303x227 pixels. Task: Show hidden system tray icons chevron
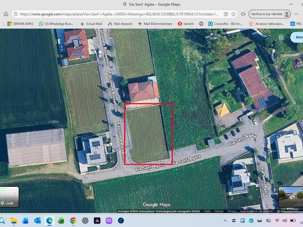click(x=225, y=221)
